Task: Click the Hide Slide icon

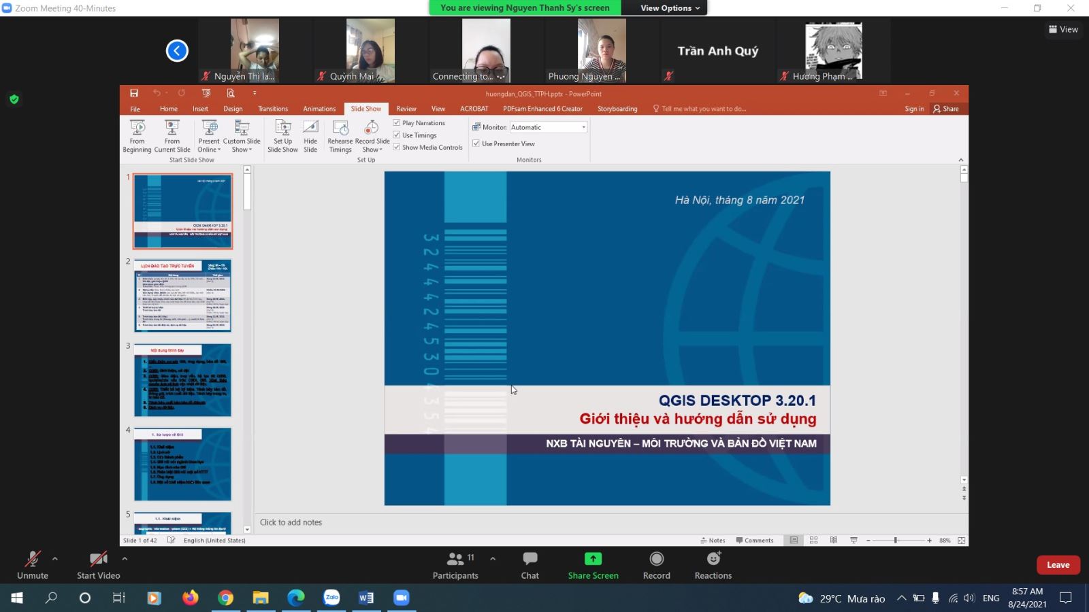Action: (x=310, y=136)
